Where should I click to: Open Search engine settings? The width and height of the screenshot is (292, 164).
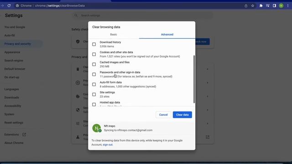point(14,61)
